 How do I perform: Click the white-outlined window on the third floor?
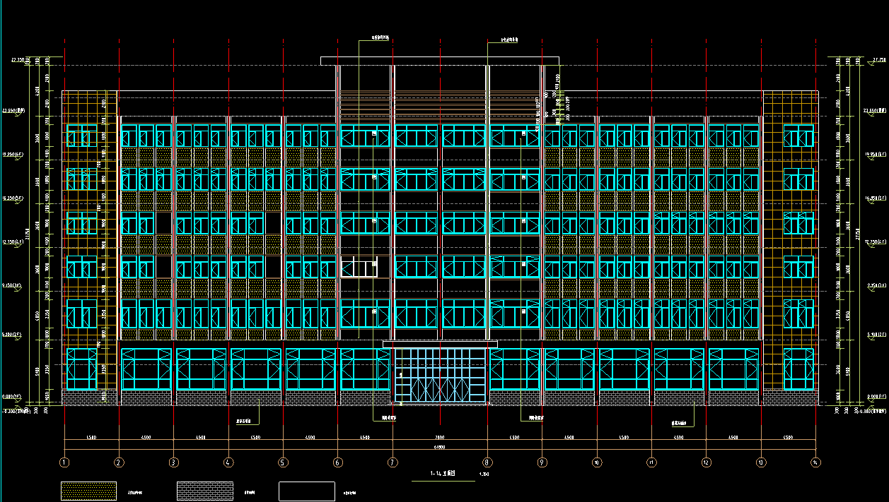(x=359, y=268)
